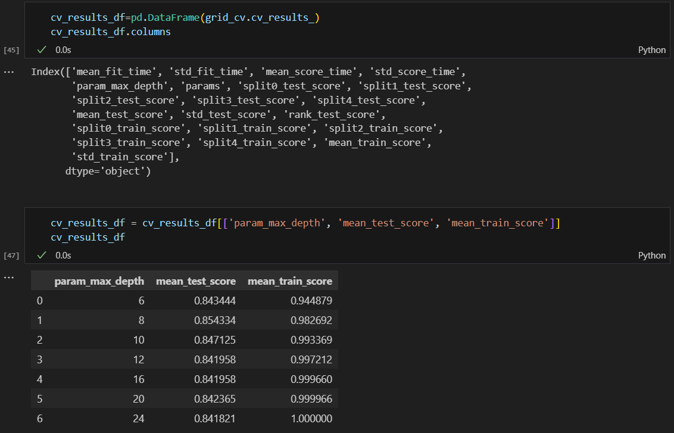Click 'params' in the Index output

point(202,86)
